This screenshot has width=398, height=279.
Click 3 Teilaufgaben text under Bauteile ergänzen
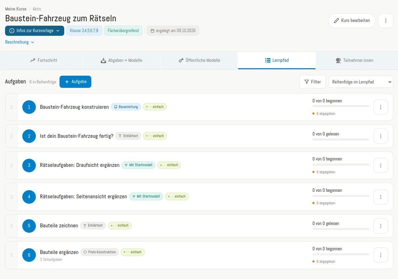click(x=51, y=259)
